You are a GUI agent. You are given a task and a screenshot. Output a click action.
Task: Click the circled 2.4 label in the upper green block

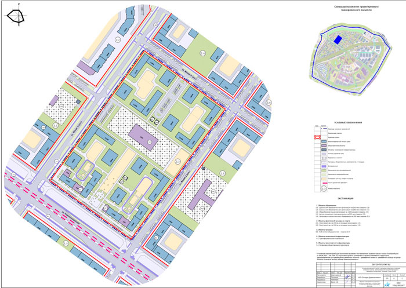point(203,53)
